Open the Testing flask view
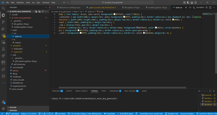Viewport: 217px width, 115px height. click(x=3, y=49)
